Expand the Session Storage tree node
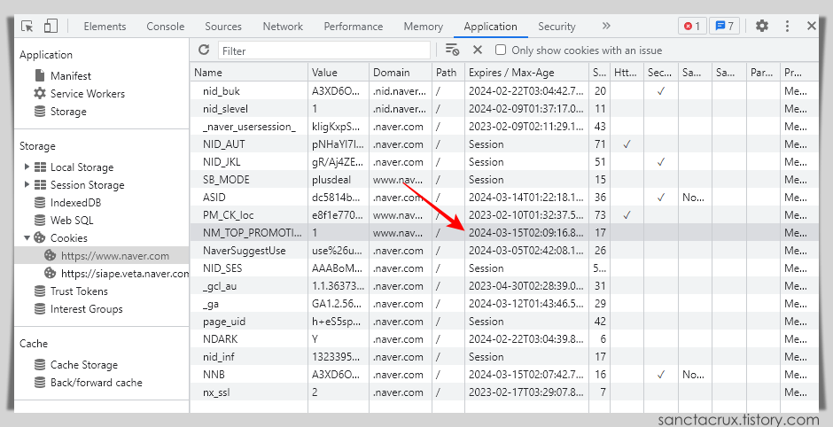The height and width of the screenshot is (427, 833). tap(27, 184)
